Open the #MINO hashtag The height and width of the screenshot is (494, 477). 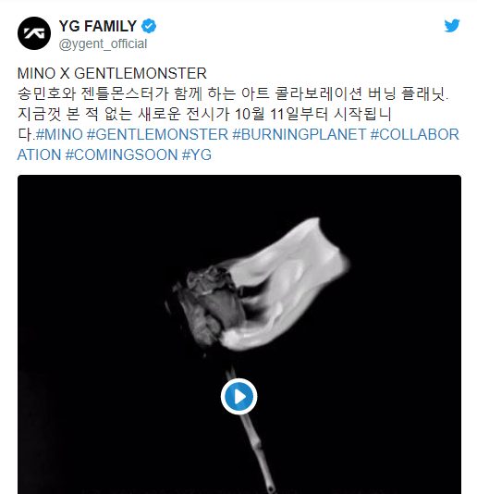[x=59, y=134]
